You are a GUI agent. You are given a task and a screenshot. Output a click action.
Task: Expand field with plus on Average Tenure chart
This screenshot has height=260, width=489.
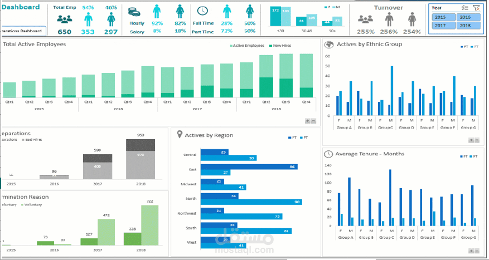tap(471, 251)
